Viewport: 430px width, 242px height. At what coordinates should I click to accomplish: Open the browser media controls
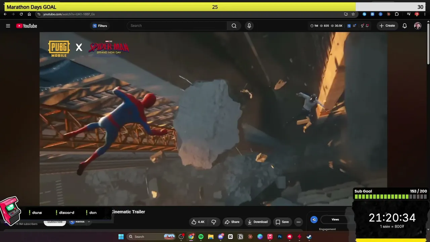(408, 14)
